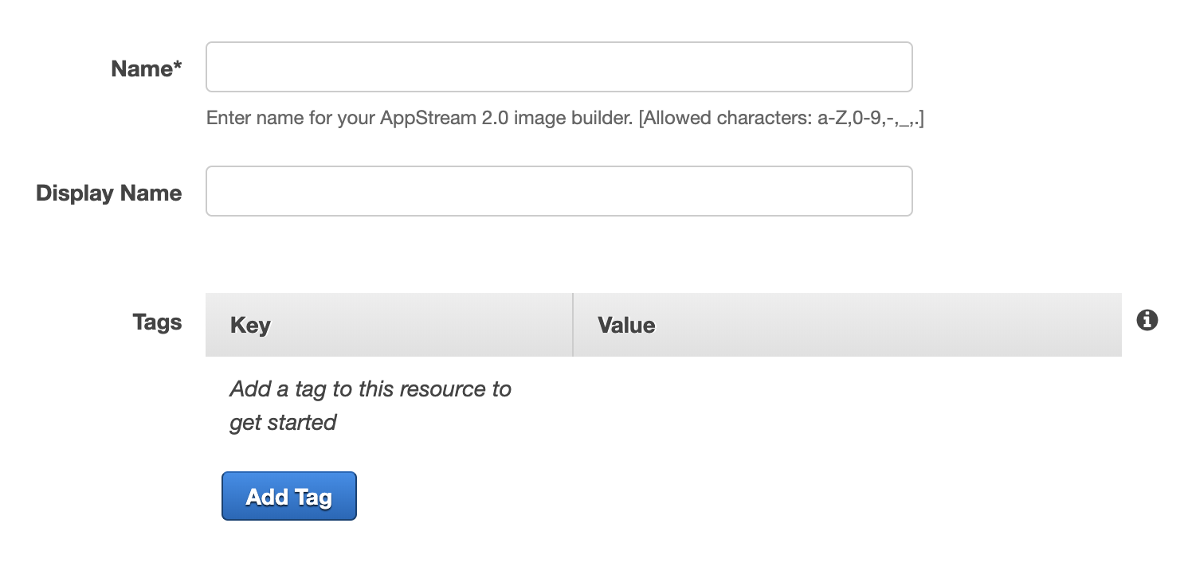Click the 'Enter name for your AppStream' hint text
The height and width of the screenshot is (570, 1184).
point(292,119)
